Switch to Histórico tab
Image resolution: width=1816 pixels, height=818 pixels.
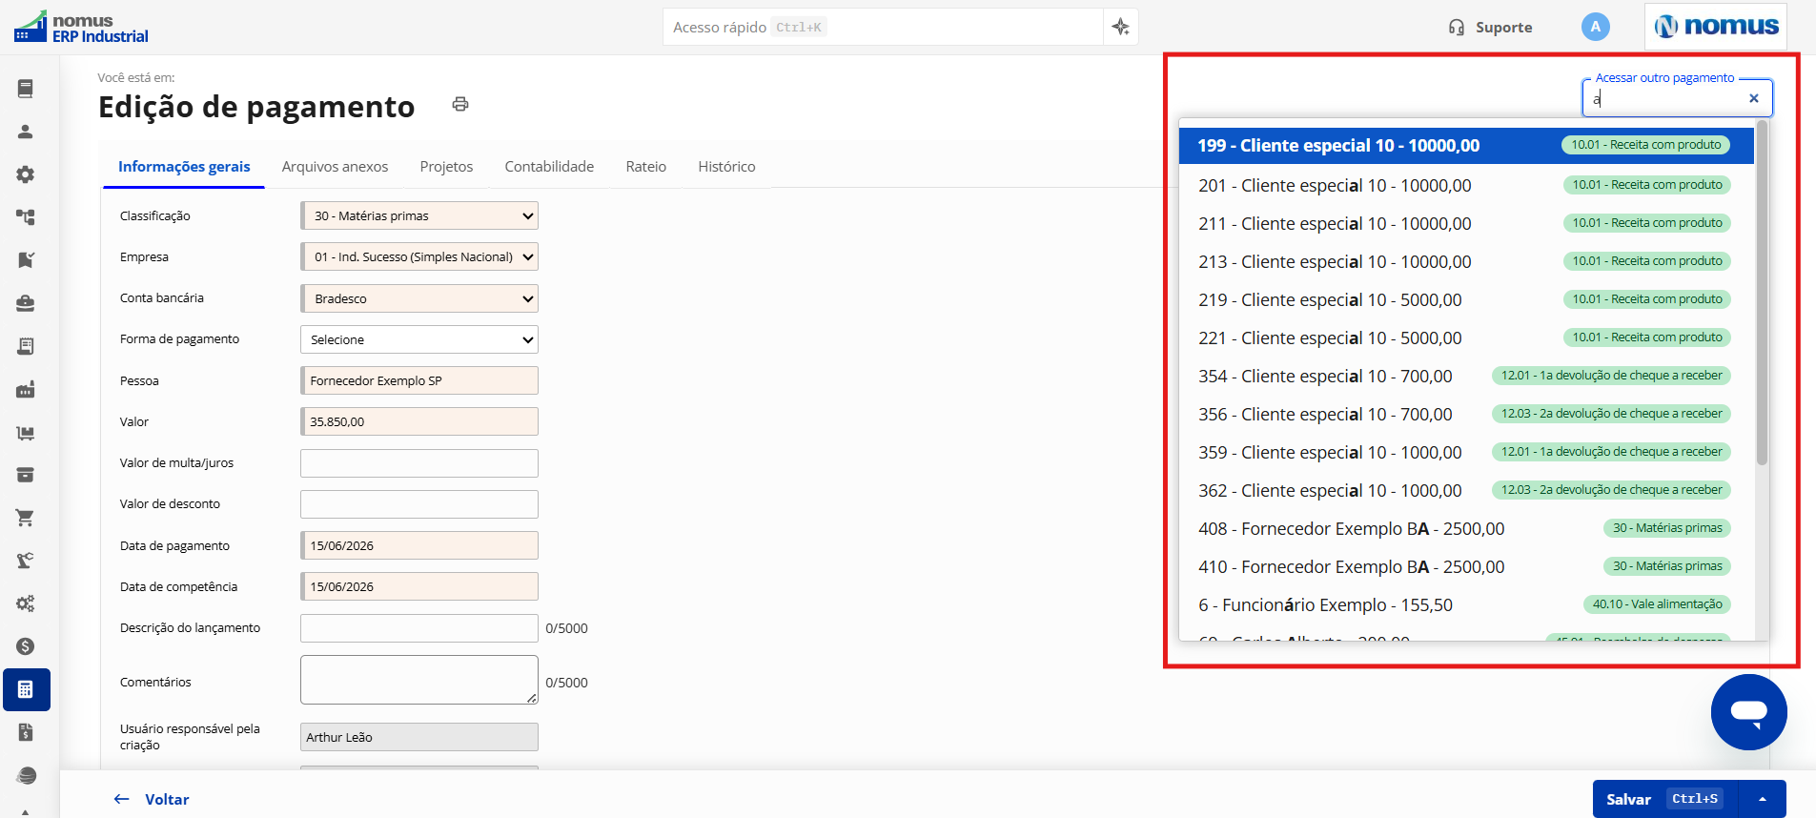coord(726,166)
